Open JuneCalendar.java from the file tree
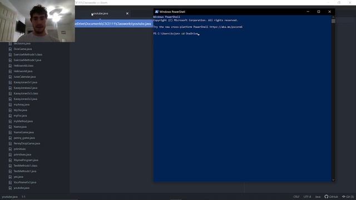This screenshot has height=200, width=356. 24,77
